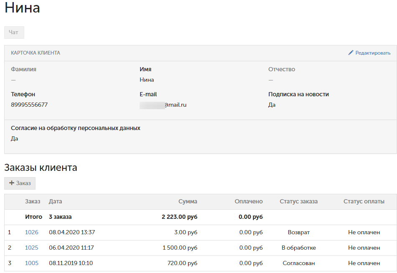Image resolution: width=397 pixels, height=273 pixels.
Task: Click the Статус оплаты column header
Action: click(x=364, y=201)
